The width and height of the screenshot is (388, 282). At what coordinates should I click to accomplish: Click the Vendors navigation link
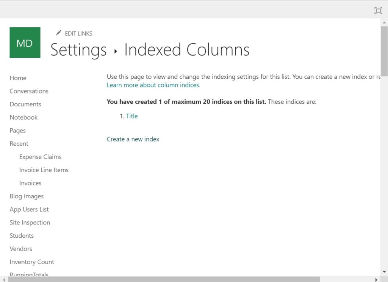[x=21, y=249]
